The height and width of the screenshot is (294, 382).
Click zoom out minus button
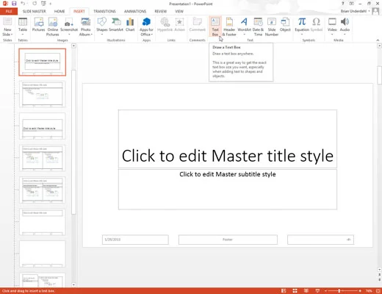click(x=325, y=291)
